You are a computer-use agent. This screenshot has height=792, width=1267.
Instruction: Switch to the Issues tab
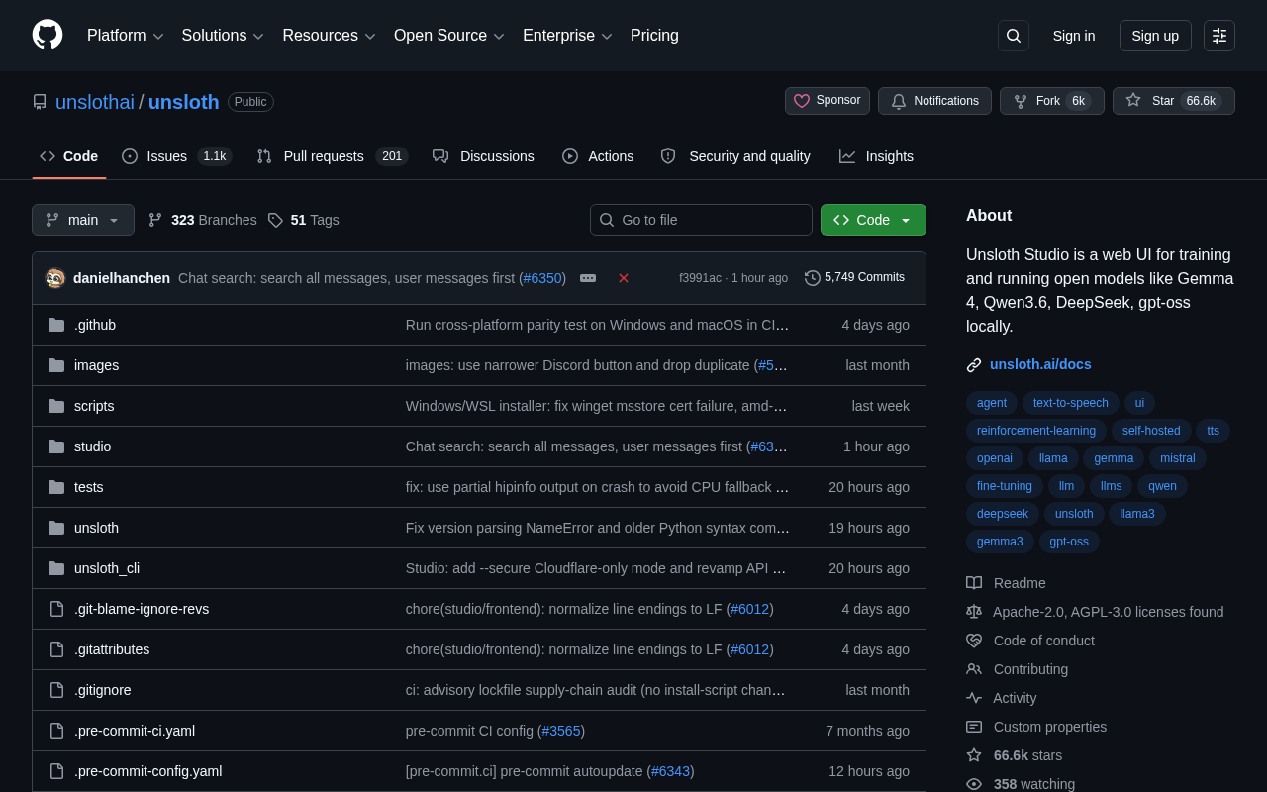[x=177, y=156]
